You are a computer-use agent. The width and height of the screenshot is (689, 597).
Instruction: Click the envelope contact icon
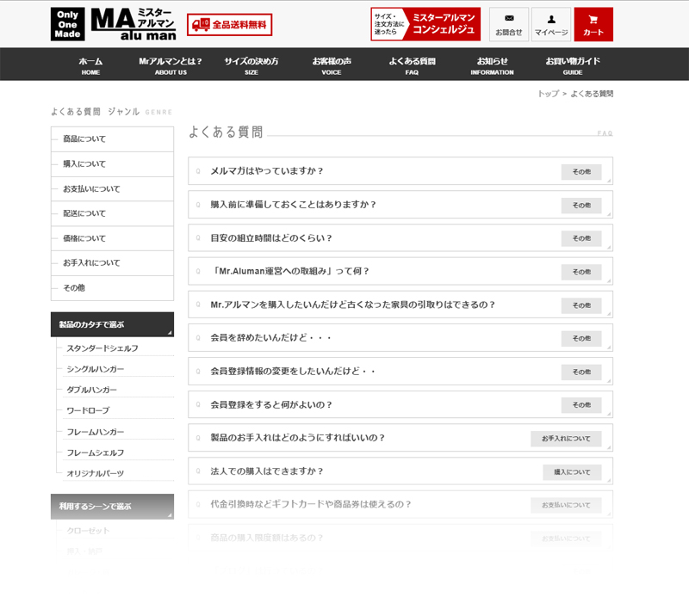[x=509, y=24]
